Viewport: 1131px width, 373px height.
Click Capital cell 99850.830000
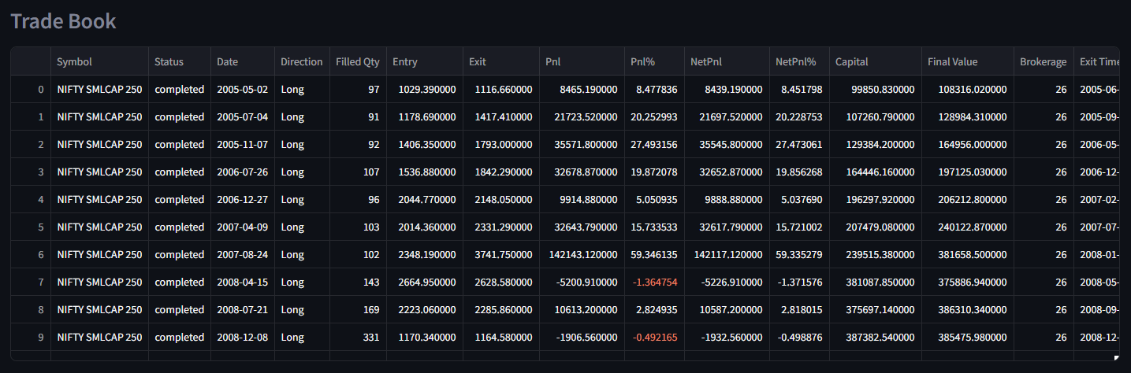pyautogui.click(x=875, y=90)
